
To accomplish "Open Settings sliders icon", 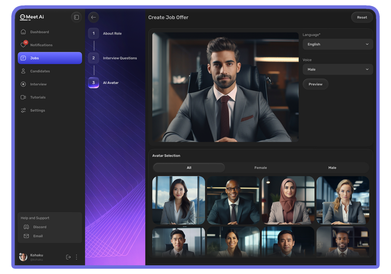I will (x=23, y=110).
